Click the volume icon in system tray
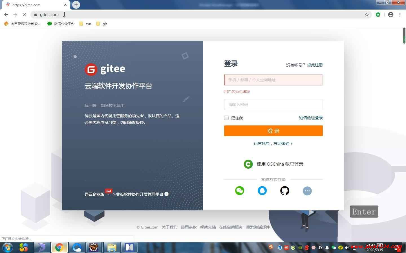The height and width of the screenshot is (253, 406). pyautogui.click(x=347, y=248)
